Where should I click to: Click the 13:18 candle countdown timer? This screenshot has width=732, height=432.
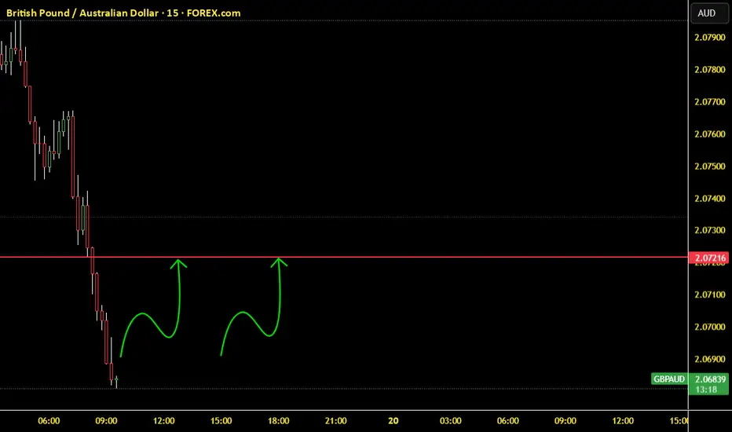coord(706,390)
